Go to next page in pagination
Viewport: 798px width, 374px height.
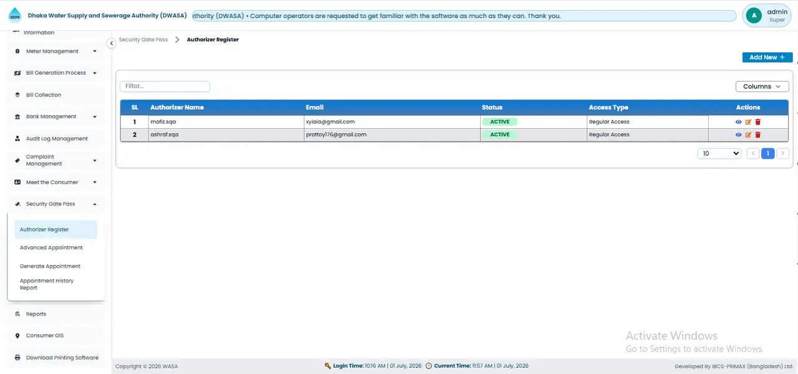[x=783, y=153]
